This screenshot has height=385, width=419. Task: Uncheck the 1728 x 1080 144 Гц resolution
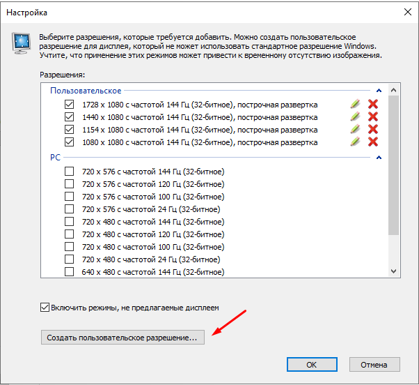[x=69, y=104]
